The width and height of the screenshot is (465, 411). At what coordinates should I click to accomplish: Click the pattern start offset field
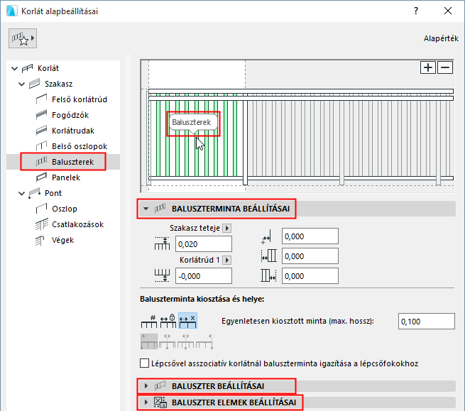[x=310, y=236]
